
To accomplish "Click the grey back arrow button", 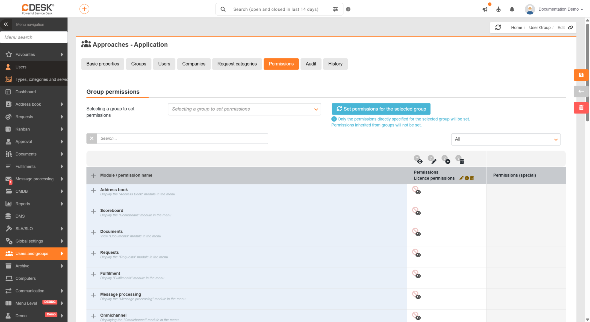I will (581, 91).
